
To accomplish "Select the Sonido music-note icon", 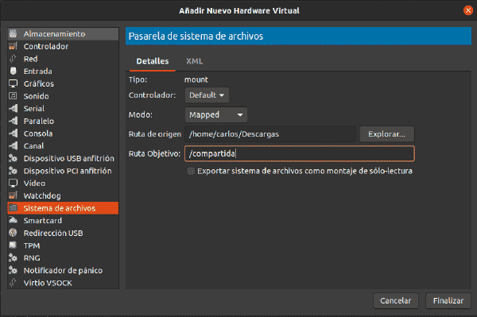I will pyautogui.click(x=13, y=96).
